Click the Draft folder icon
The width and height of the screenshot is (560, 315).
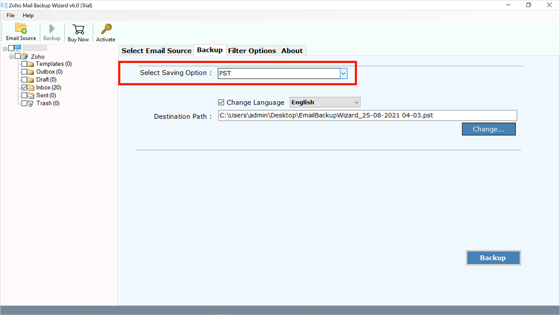(x=31, y=80)
